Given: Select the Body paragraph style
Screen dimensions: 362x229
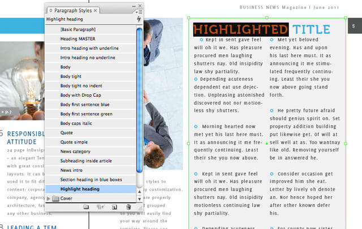Looking at the screenshot, I should click(x=90, y=67).
